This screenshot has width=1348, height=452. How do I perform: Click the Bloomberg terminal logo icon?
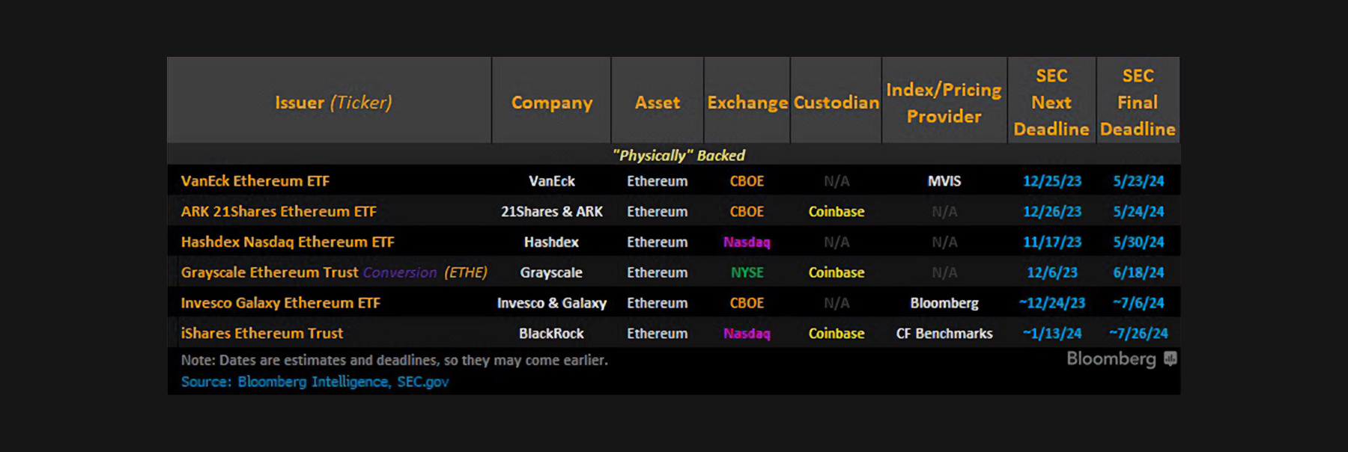1171,358
